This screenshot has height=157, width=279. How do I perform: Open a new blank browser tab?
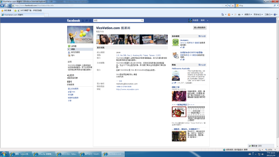(x=47, y=15)
